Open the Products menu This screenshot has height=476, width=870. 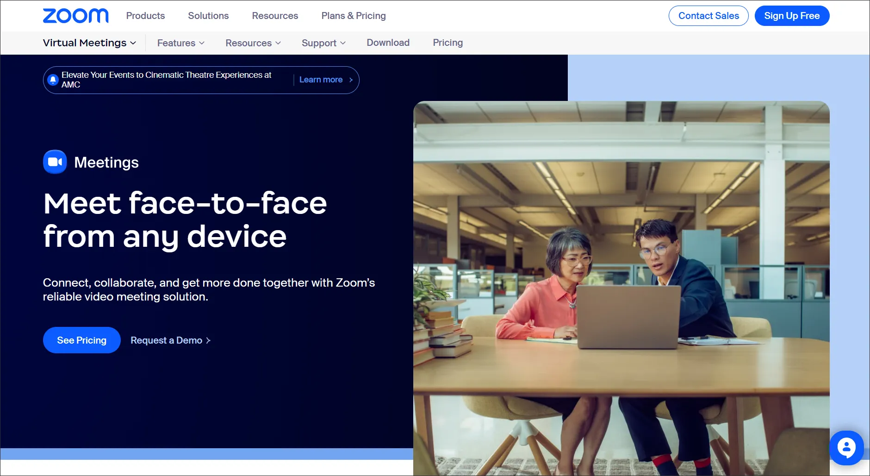[145, 16]
